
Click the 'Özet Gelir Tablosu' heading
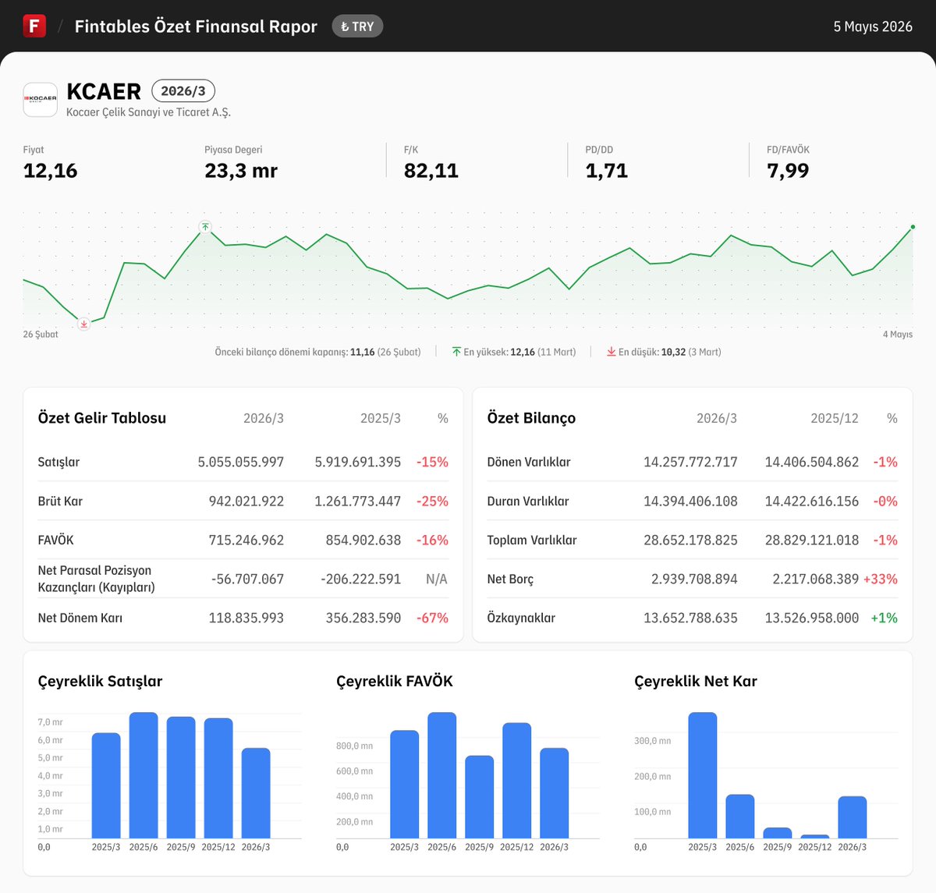click(x=102, y=418)
